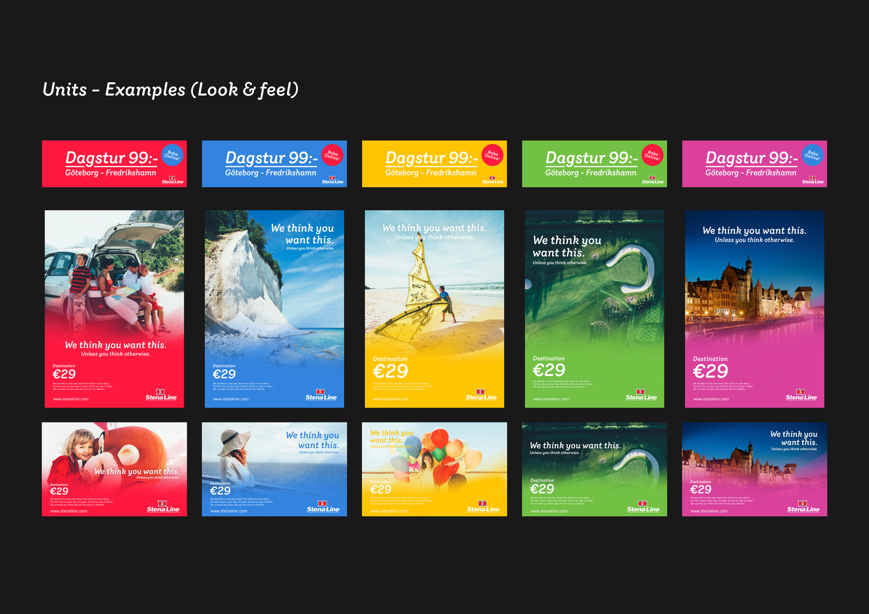Click the Boka Online badge on green banner
869x614 pixels.
point(652,155)
